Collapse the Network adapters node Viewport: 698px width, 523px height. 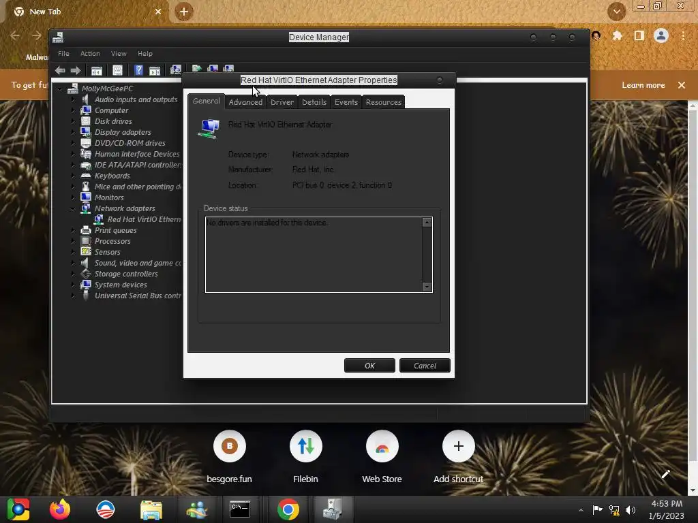[x=72, y=208]
